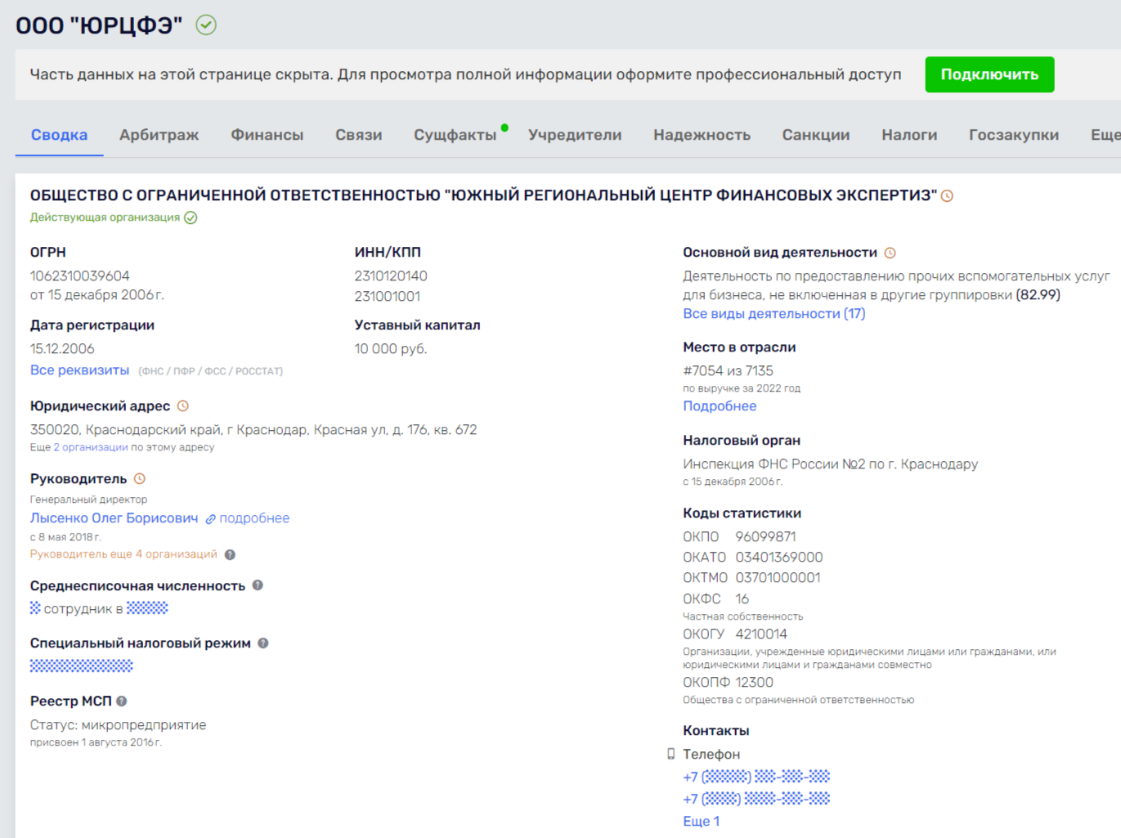Open history icon next to Юридический адрес
The image size is (1121, 838).
pyautogui.click(x=183, y=406)
